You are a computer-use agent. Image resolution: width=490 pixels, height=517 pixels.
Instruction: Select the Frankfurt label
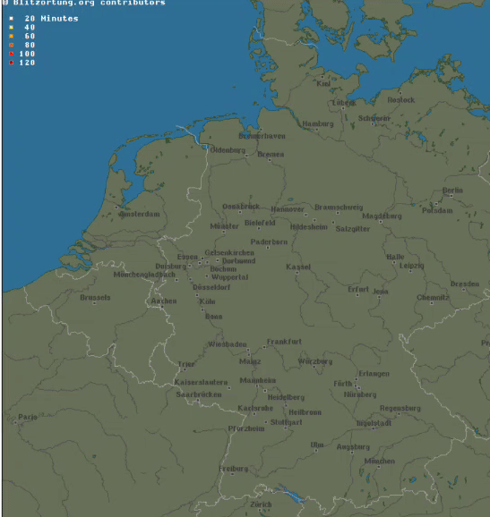[x=284, y=342]
